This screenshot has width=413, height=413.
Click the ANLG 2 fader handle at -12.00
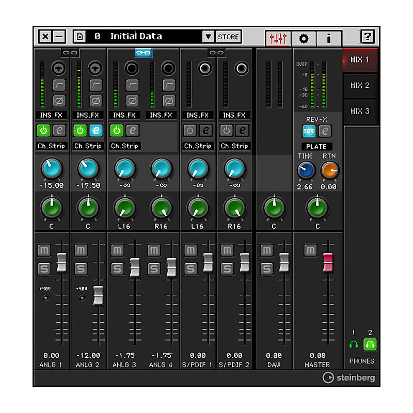tap(98, 295)
